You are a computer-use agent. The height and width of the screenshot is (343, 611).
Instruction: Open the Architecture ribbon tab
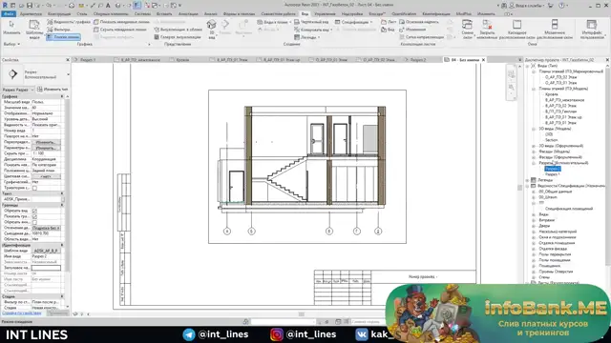point(31,13)
